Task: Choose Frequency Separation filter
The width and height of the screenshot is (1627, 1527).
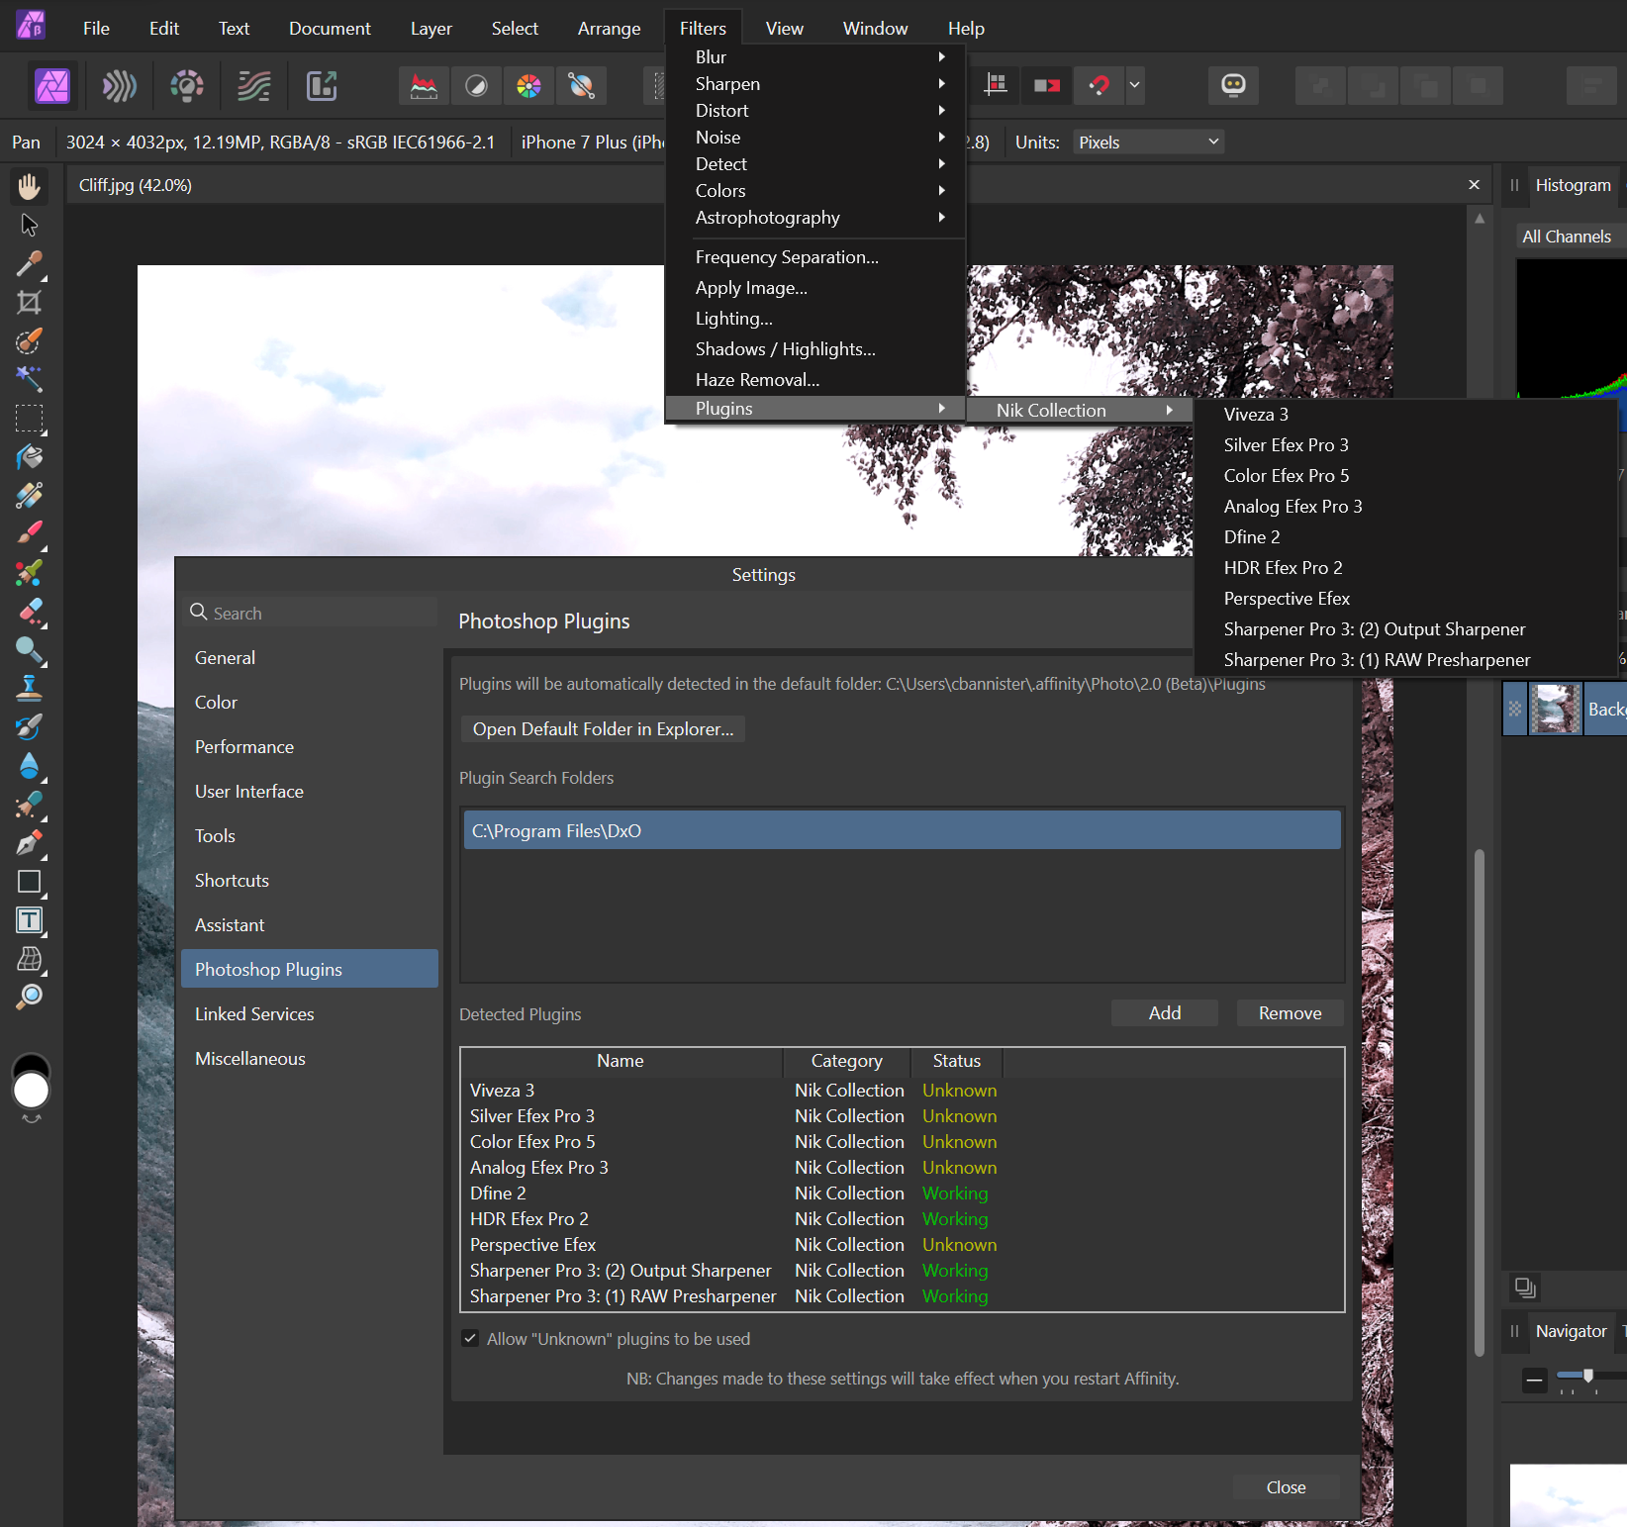Action: [815, 257]
